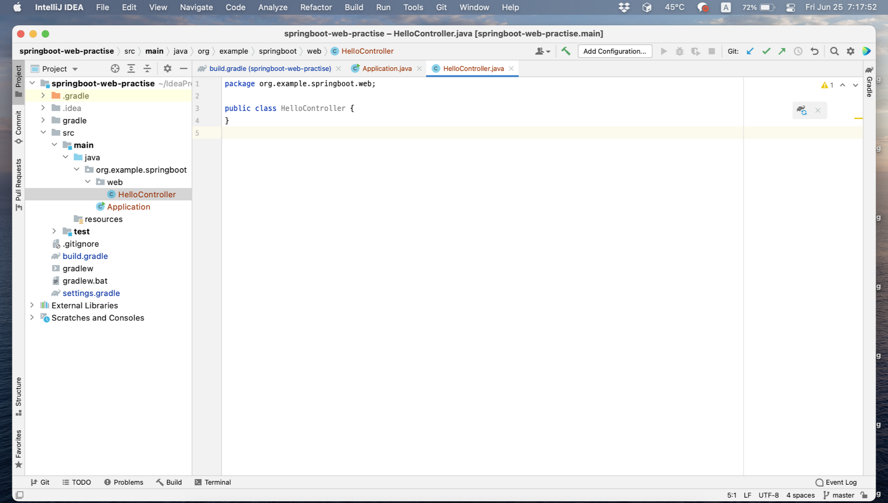Toggle read-only lock icon in status bar
Image resolution: width=888 pixels, height=503 pixels.
pos(864,495)
